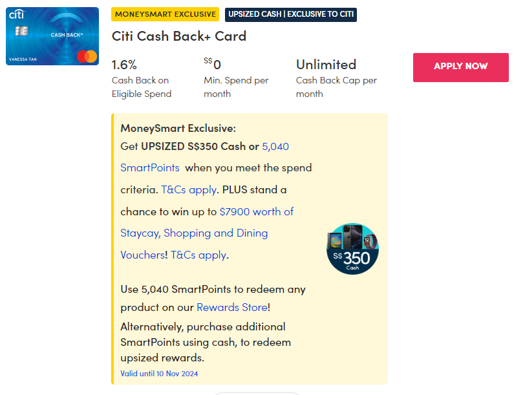Open T&Cs apply link following Vouchers
The width and height of the screenshot is (514, 395).
click(198, 255)
